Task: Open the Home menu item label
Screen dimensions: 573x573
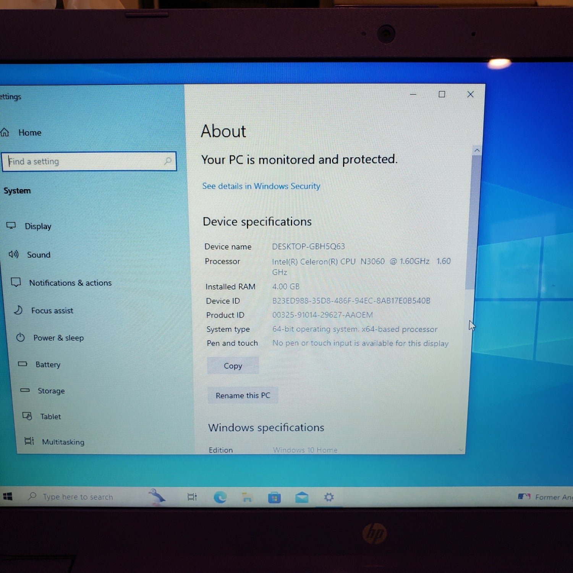Action: pyautogui.click(x=30, y=133)
